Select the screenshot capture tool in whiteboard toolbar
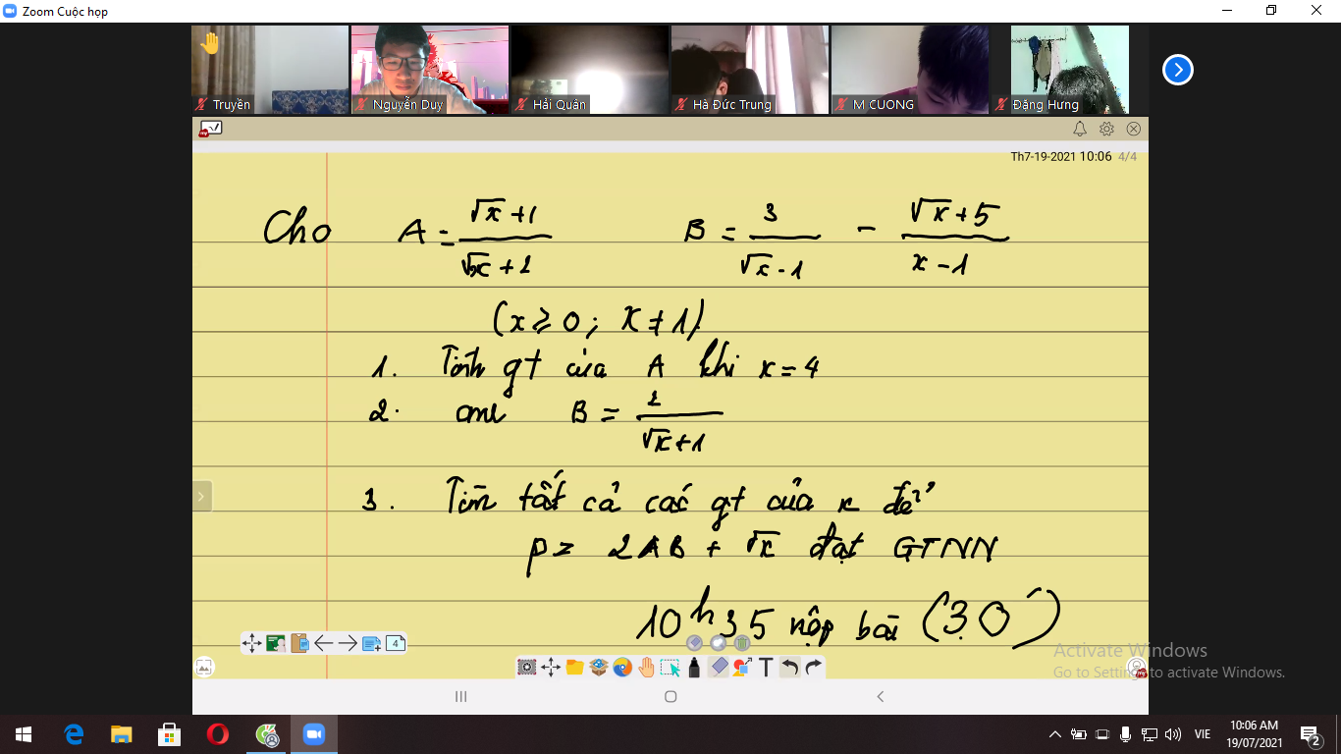 [x=527, y=668]
